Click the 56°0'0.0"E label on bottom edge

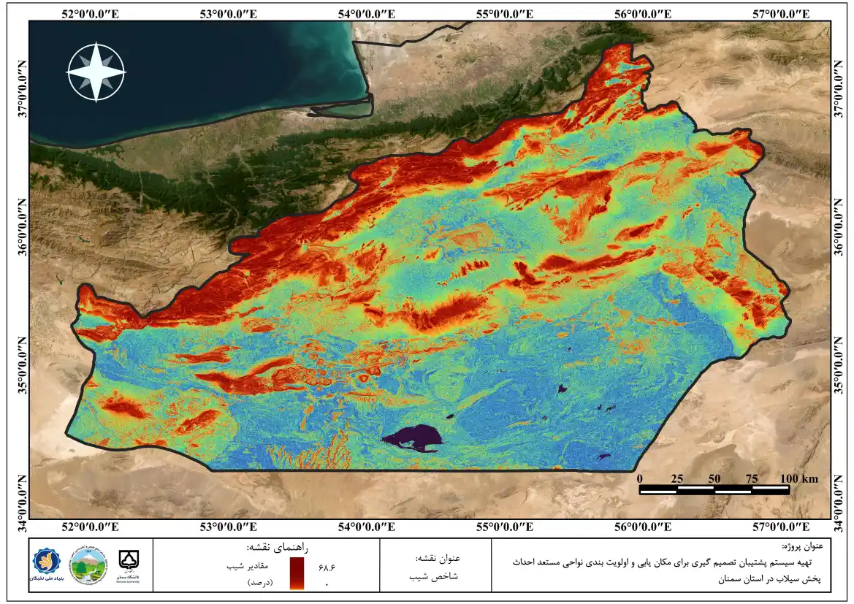point(643,527)
